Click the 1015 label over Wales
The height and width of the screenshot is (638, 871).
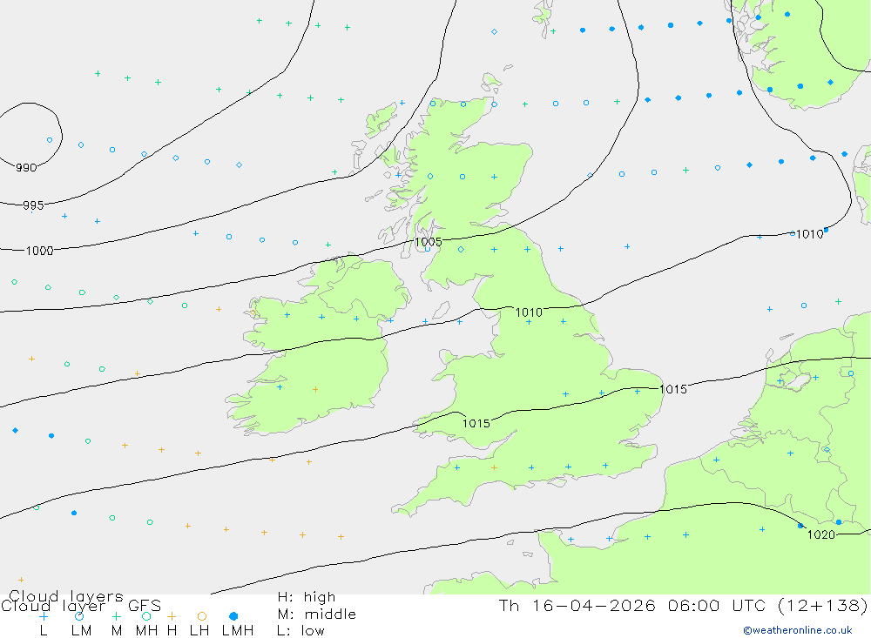476,424
